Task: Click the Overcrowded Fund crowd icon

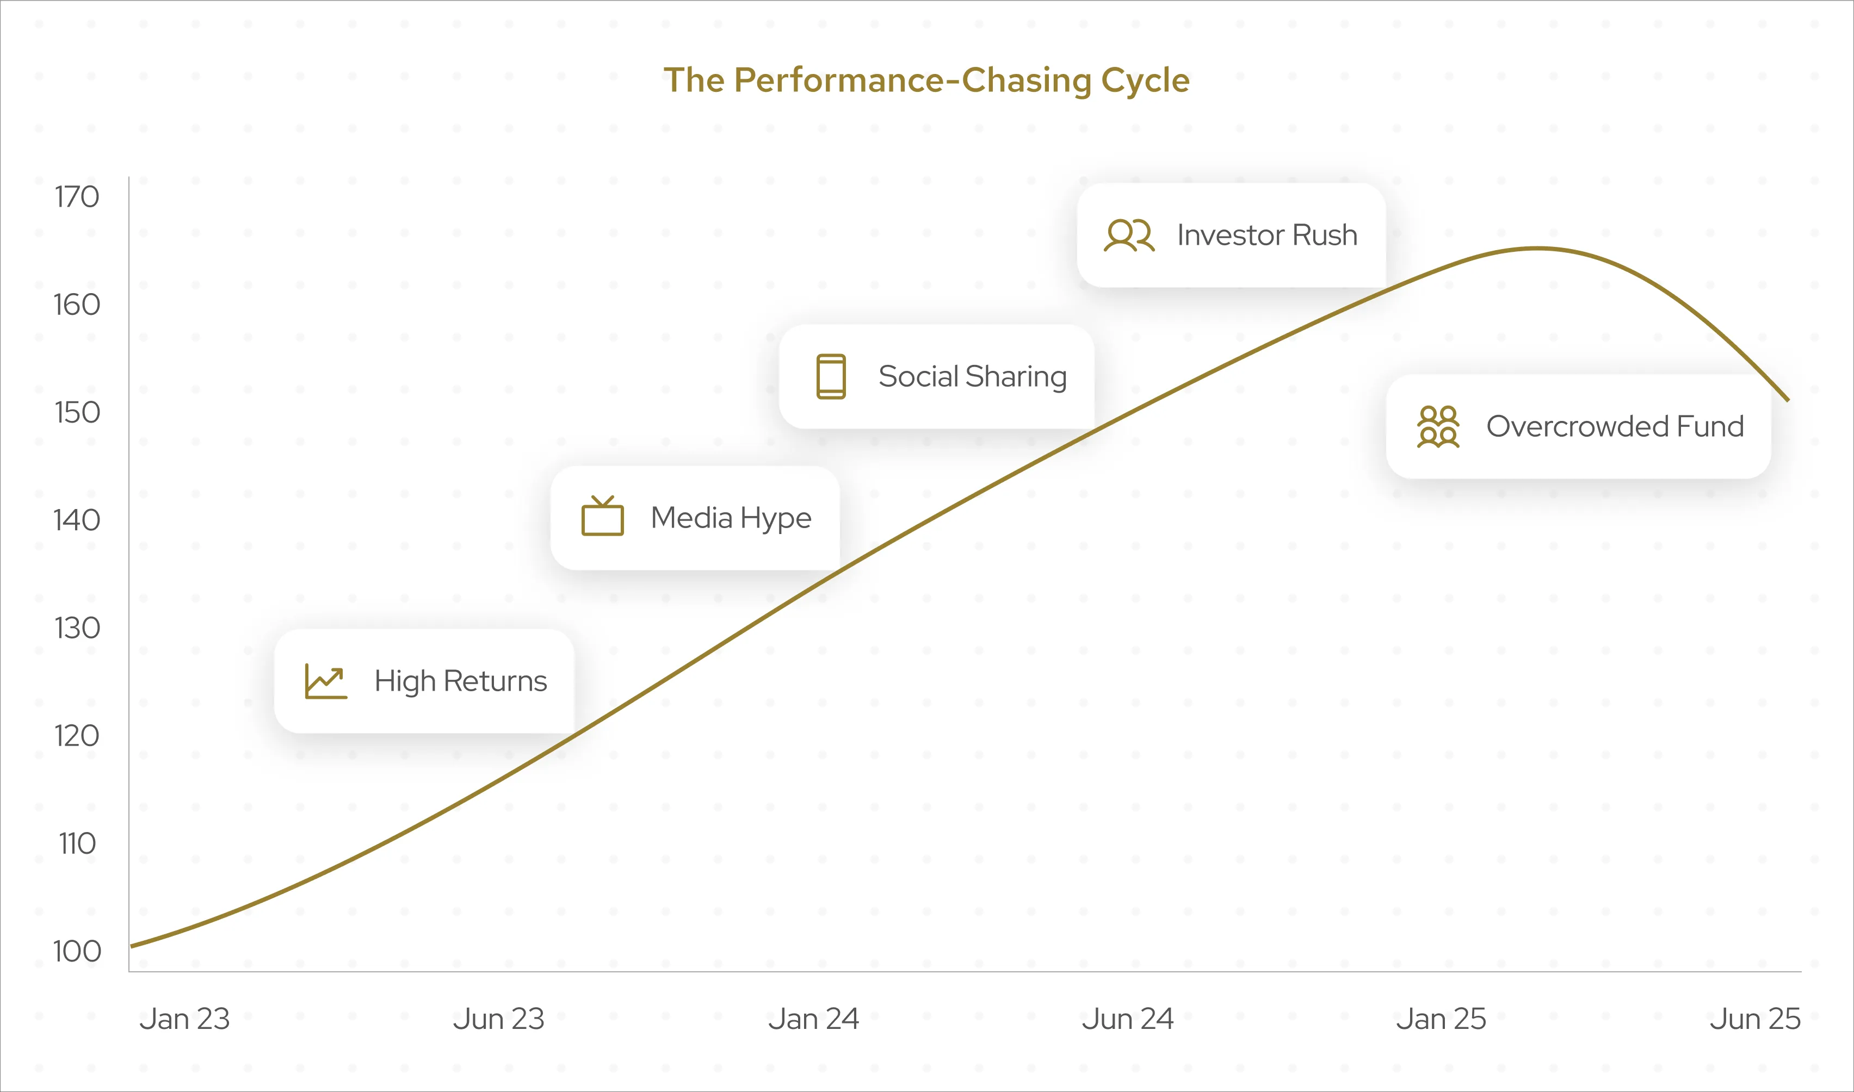Action: coord(1438,427)
